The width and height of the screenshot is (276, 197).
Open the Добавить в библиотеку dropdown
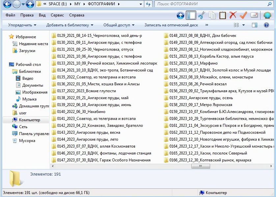click(69, 25)
